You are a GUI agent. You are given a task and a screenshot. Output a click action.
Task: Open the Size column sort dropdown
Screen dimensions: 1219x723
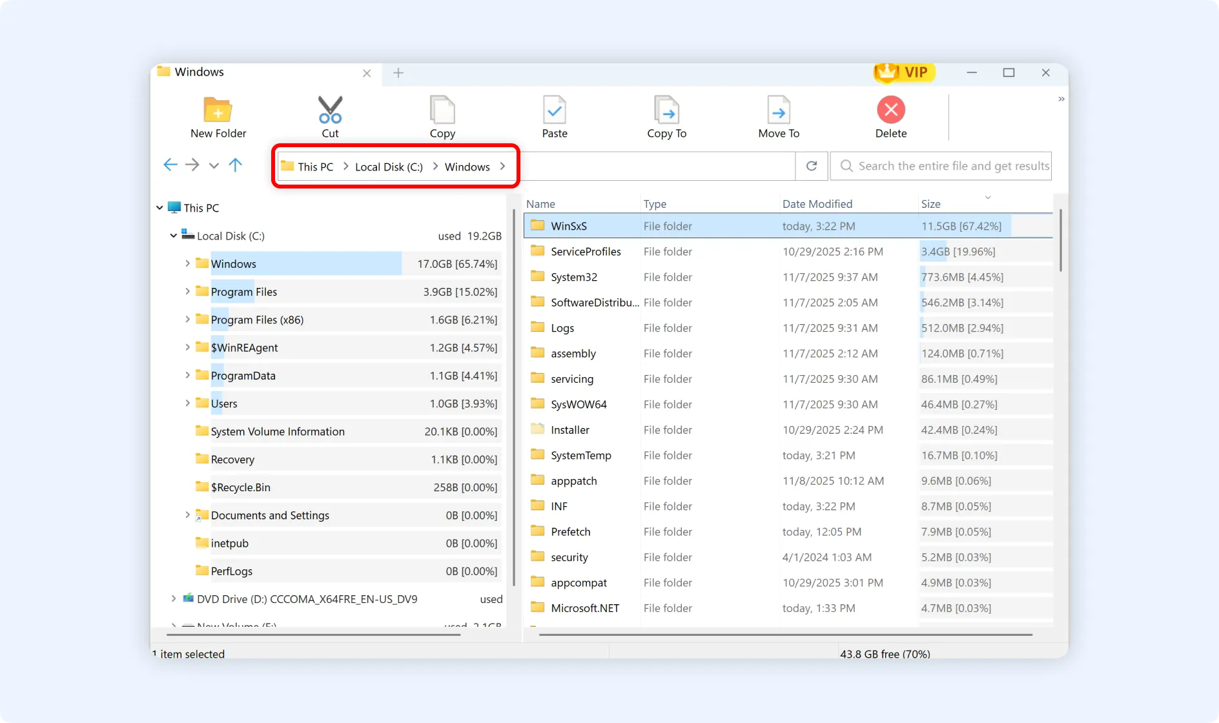987,198
